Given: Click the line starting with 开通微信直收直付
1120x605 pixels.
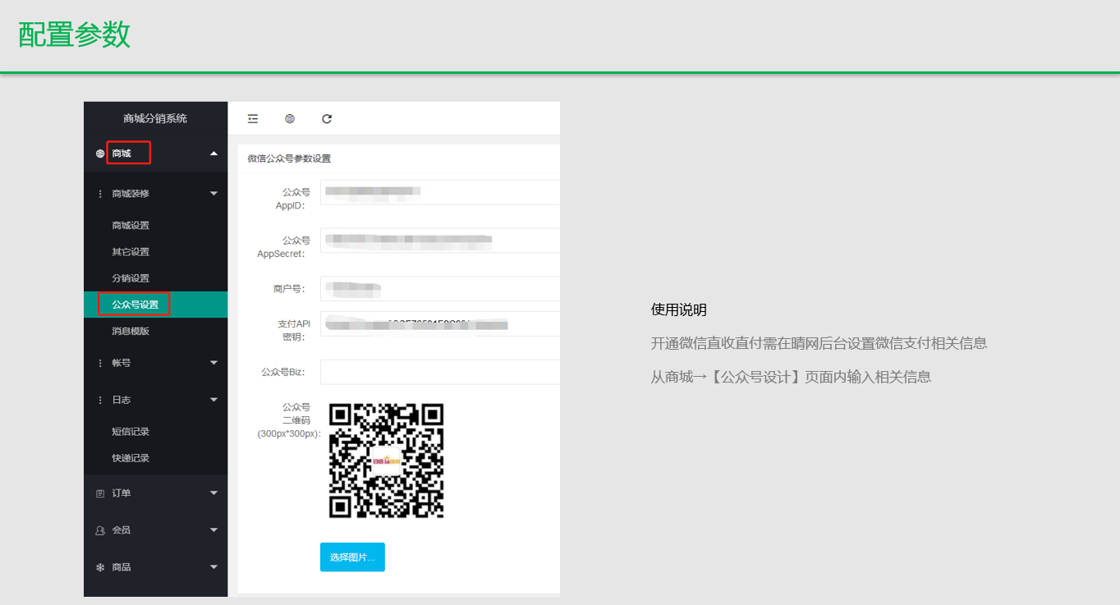Looking at the screenshot, I should [x=819, y=343].
